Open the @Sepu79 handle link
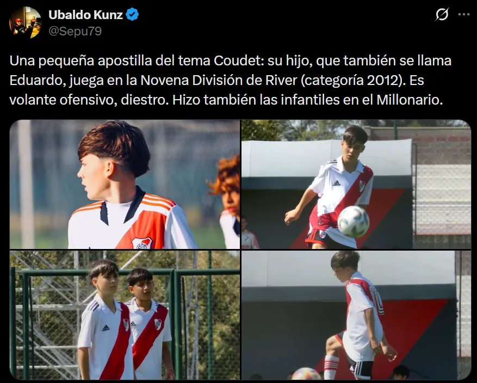 [x=75, y=31]
